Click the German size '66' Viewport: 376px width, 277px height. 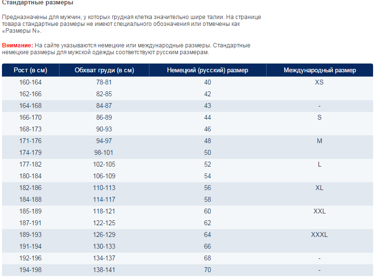point(208,246)
